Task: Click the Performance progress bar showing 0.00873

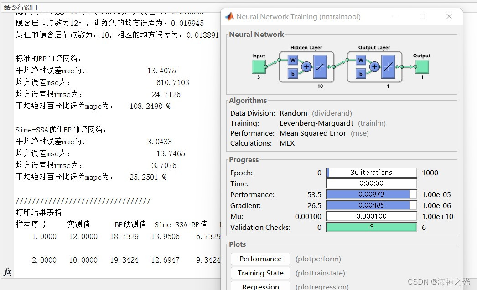Action: [x=372, y=194]
